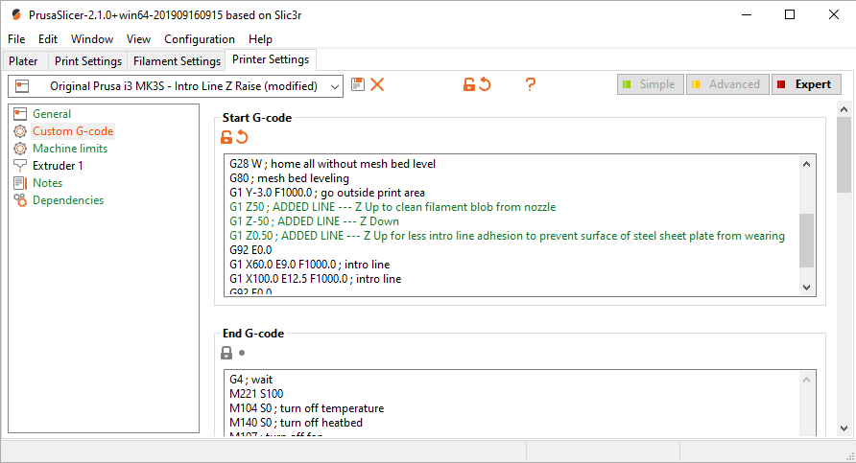Click the unlocked lock icon beside preset

pyautogui.click(x=468, y=84)
